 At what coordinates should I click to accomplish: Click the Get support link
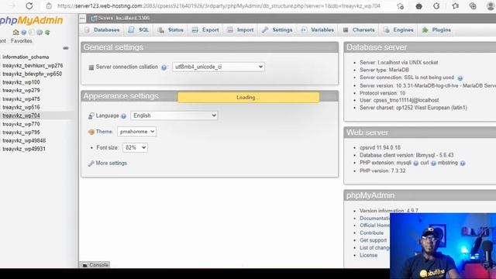pyautogui.click(x=373, y=240)
